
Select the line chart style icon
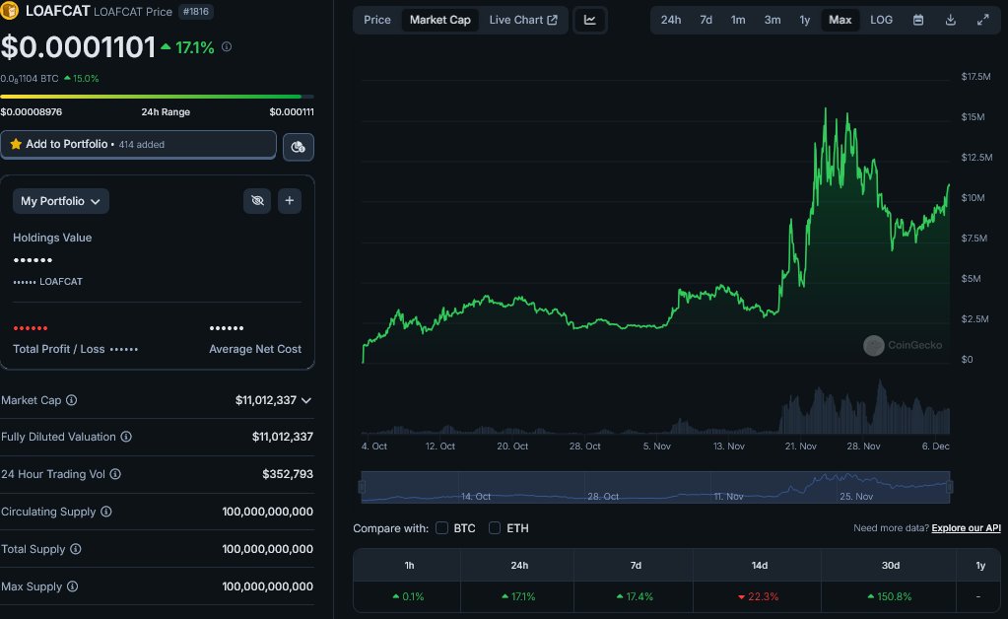589,19
